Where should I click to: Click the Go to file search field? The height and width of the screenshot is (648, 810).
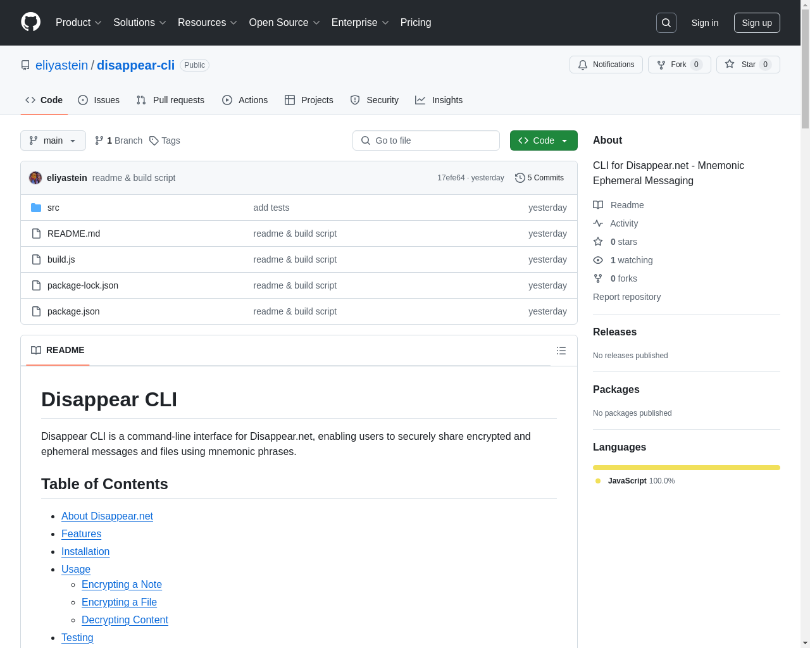(x=426, y=140)
